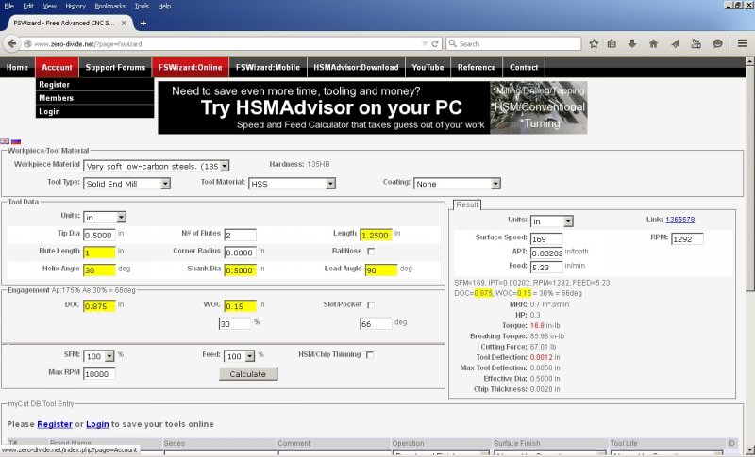Reload the page with the refresh icon
Screen dimensions: 755x457
point(435,43)
